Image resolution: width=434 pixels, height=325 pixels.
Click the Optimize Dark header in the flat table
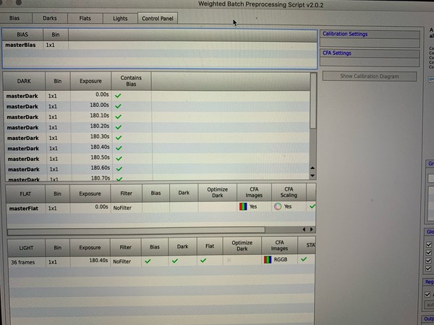point(217,193)
